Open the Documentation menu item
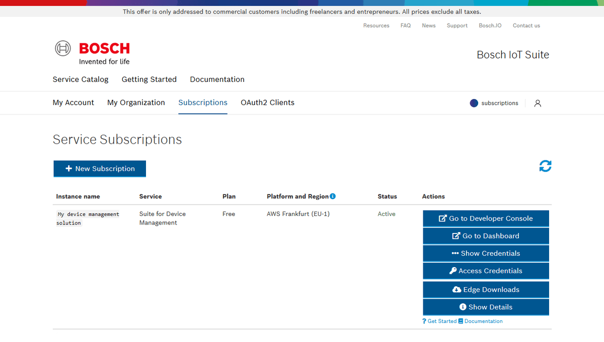This screenshot has height=342, width=604. coord(217,79)
